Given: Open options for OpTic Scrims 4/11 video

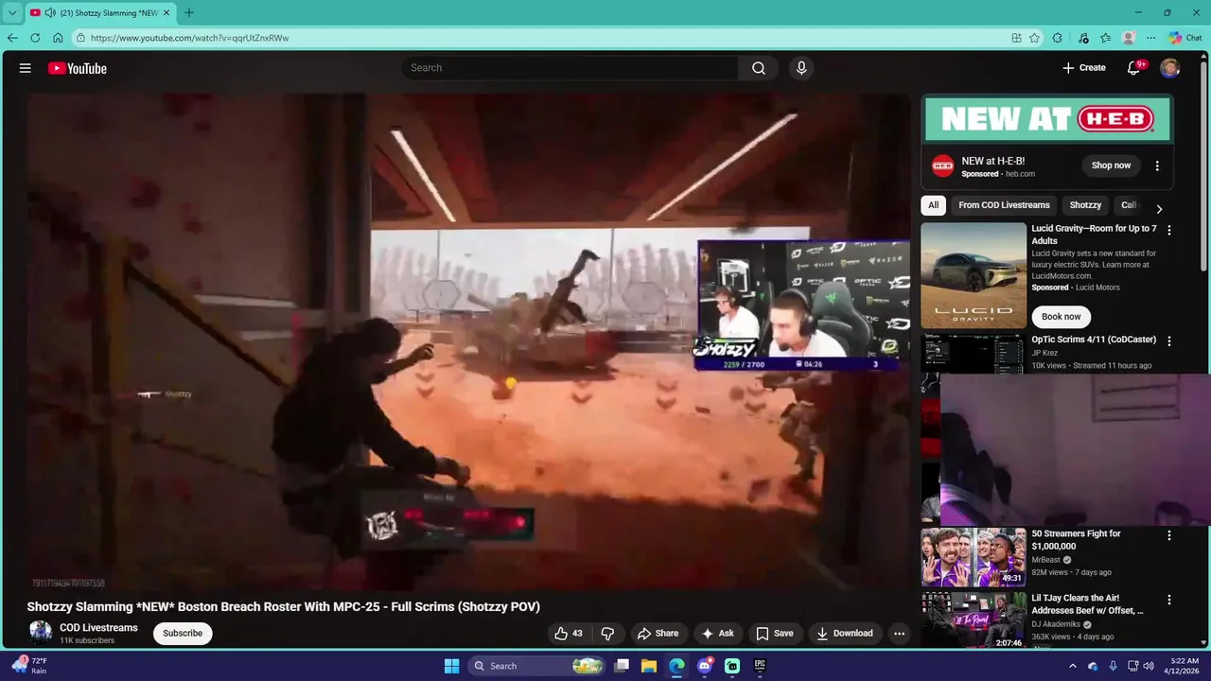Looking at the screenshot, I should 1169,341.
